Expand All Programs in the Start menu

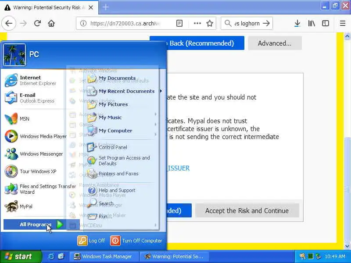tap(41, 224)
